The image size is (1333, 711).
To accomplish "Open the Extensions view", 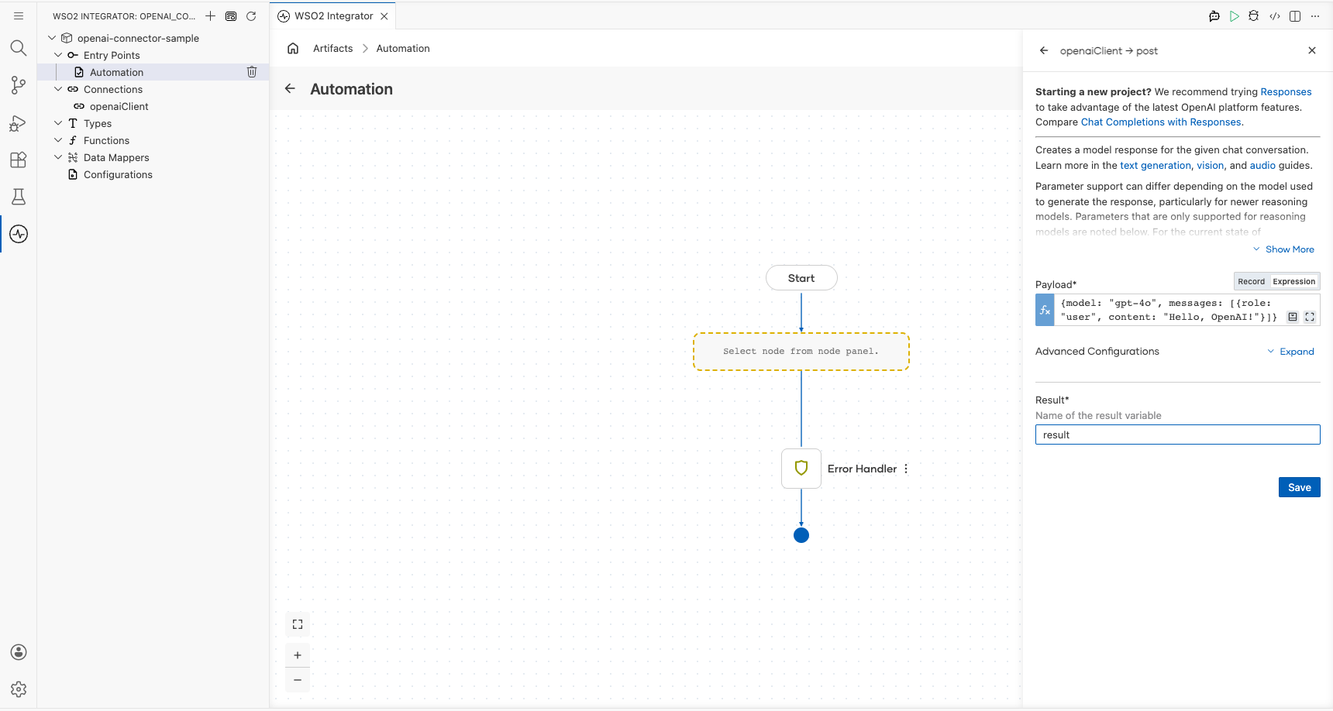I will [19, 160].
